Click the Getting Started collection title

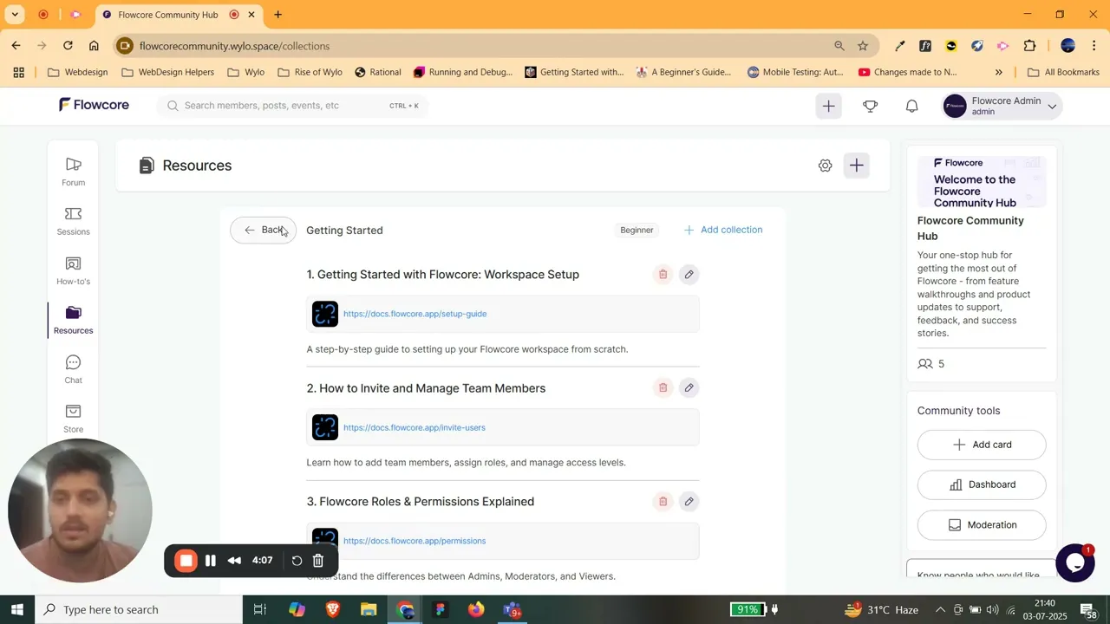[344, 231]
